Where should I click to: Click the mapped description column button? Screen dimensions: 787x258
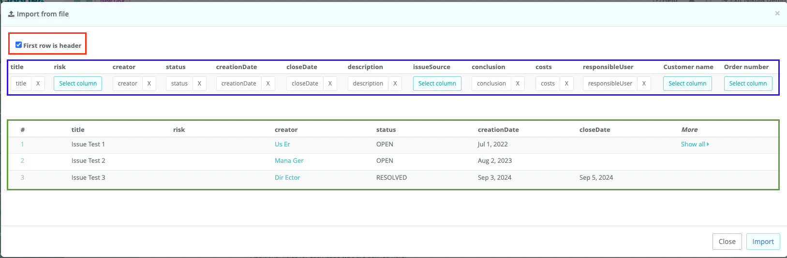[368, 84]
